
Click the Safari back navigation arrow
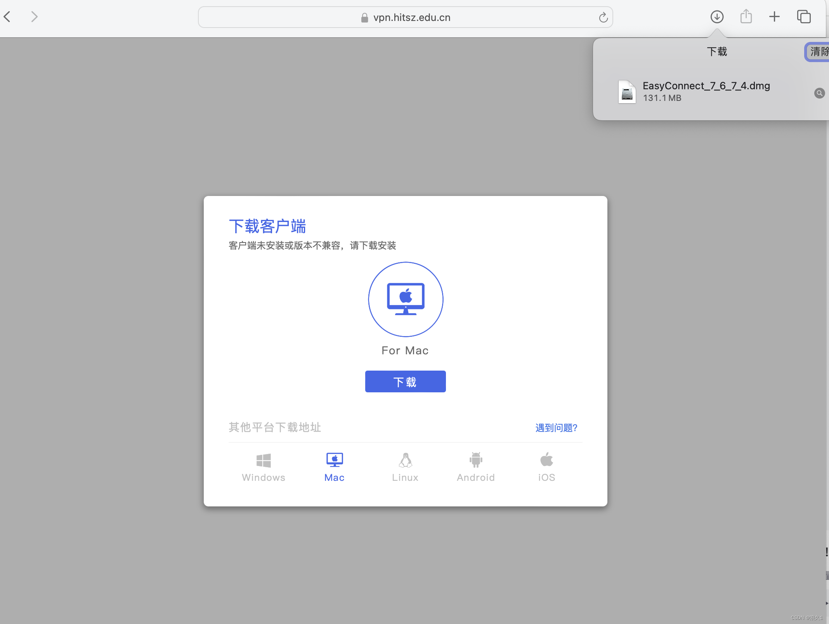pyautogui.click(x=7, y=17)
